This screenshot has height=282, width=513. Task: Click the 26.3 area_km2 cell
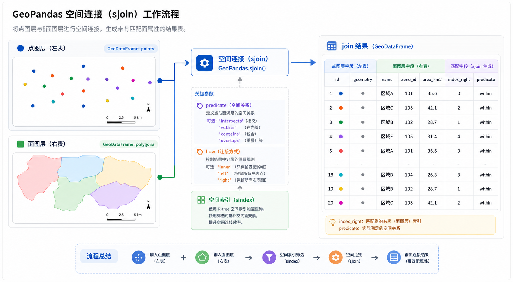coord(432,175)
